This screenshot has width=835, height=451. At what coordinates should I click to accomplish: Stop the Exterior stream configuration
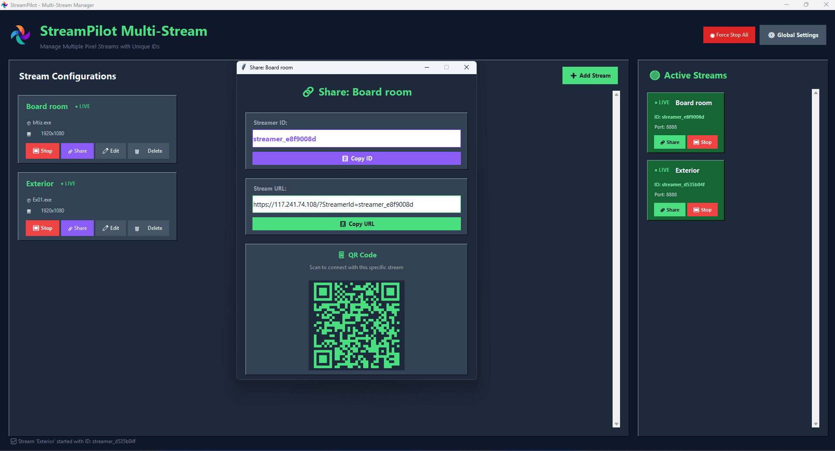[42, 228]
